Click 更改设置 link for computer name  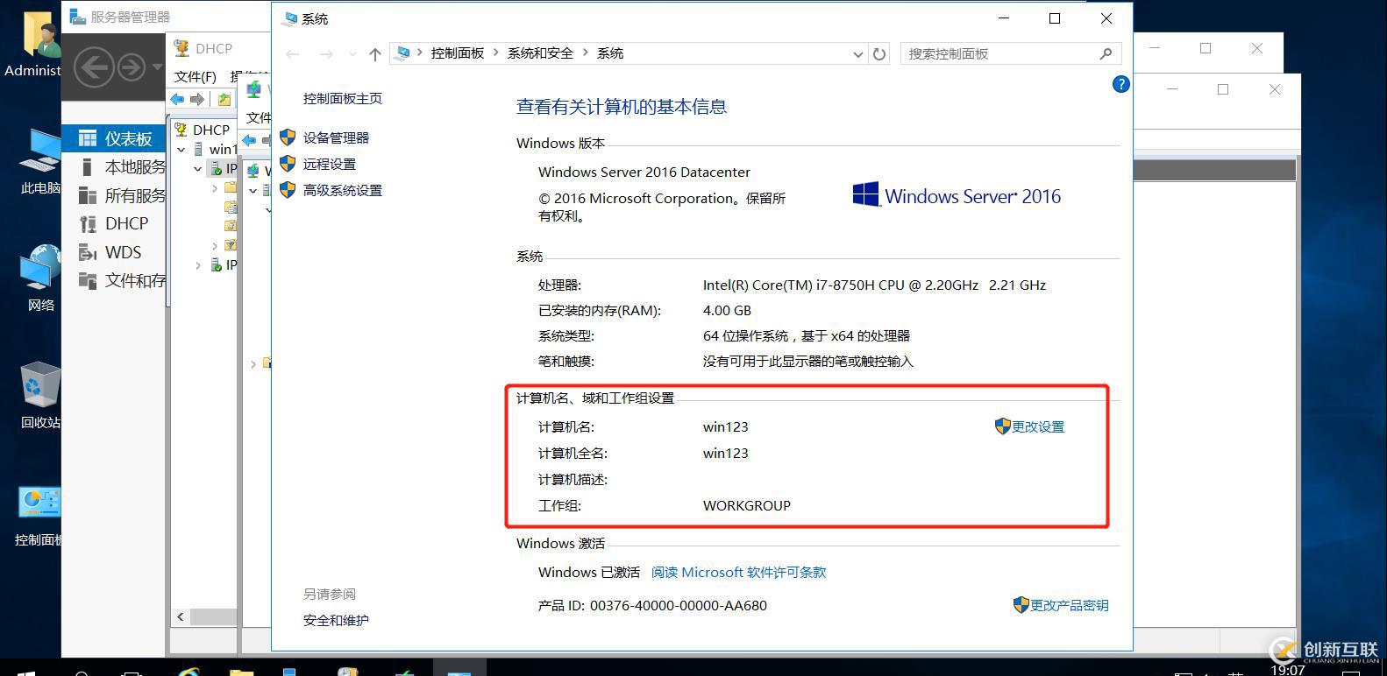tap(1038, 426)
